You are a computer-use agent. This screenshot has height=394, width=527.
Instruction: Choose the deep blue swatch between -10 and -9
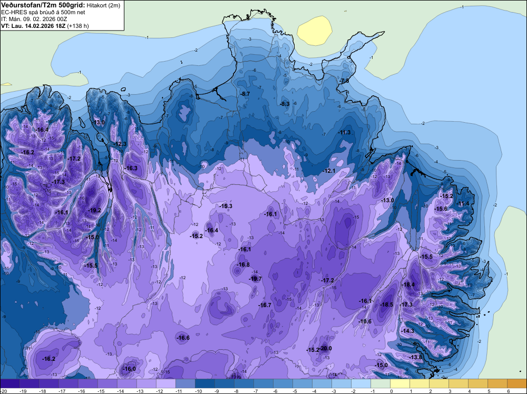(204, 383)
